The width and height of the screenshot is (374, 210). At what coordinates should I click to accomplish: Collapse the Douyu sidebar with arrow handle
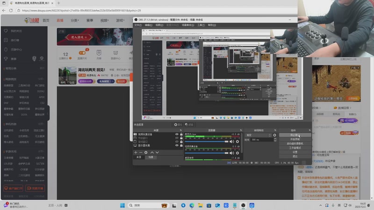(x=48, y=113)
